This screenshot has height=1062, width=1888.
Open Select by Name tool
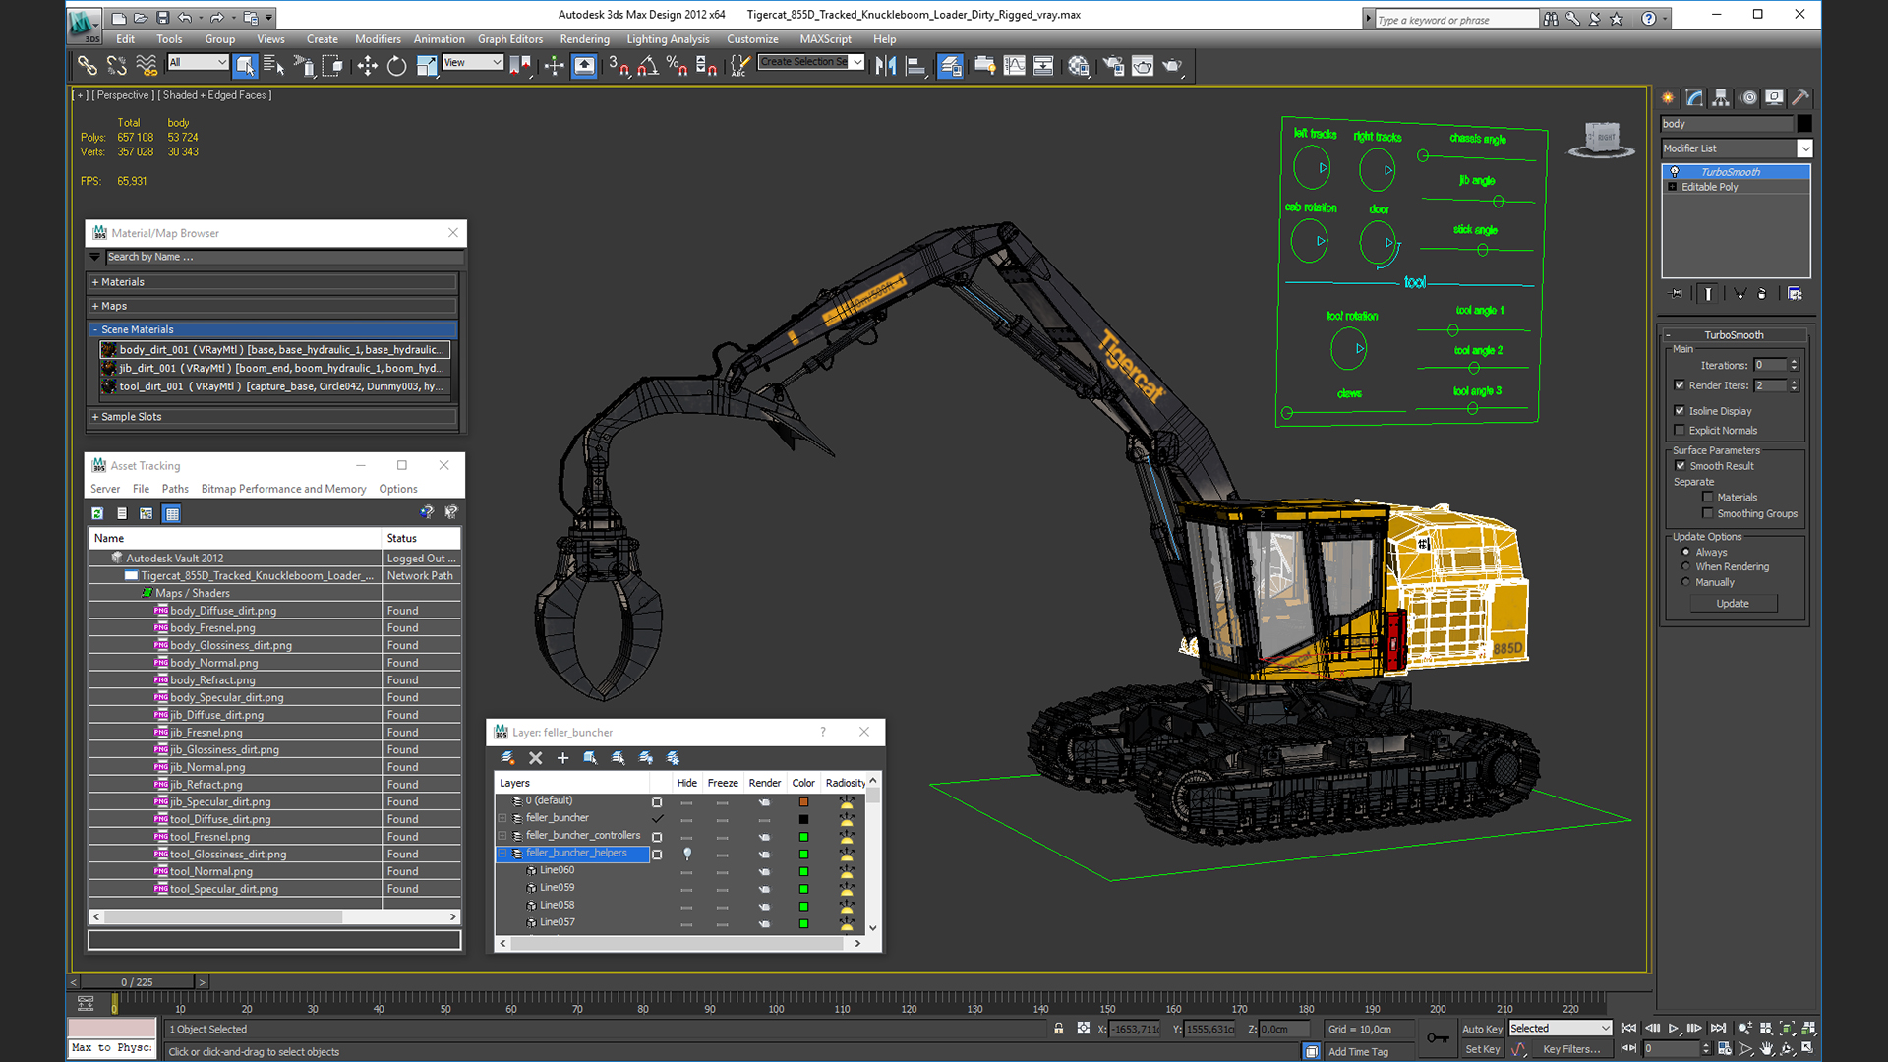(x=273, y=66)
